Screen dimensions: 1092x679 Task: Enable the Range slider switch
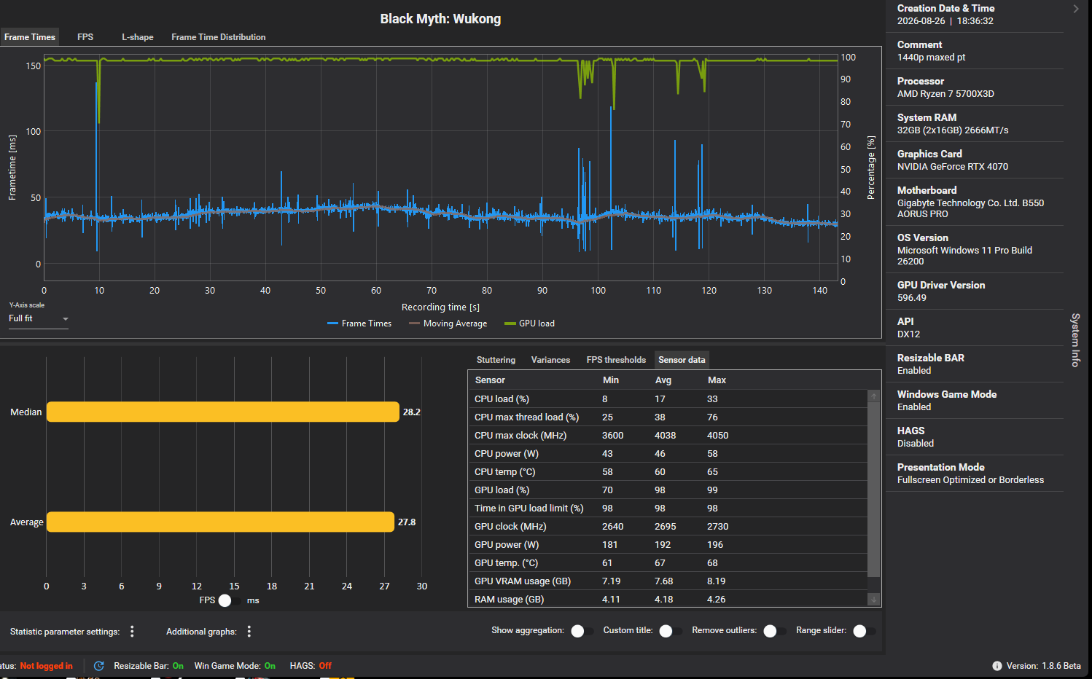865,631
